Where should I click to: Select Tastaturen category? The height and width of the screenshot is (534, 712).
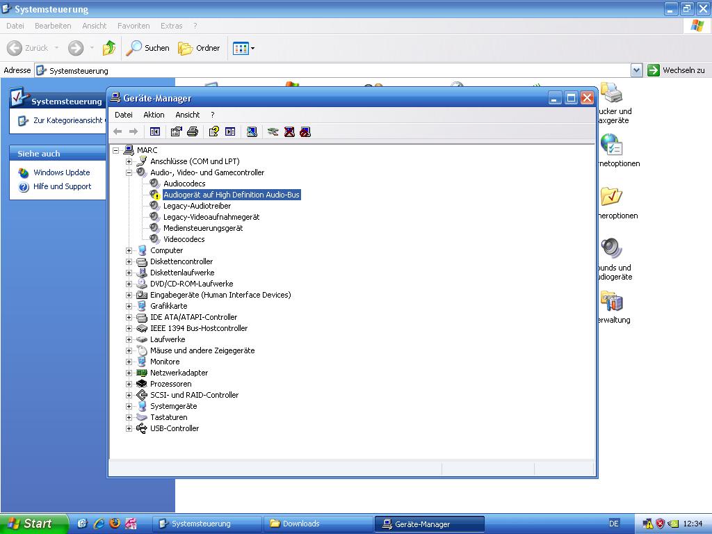tap(168, 417)
